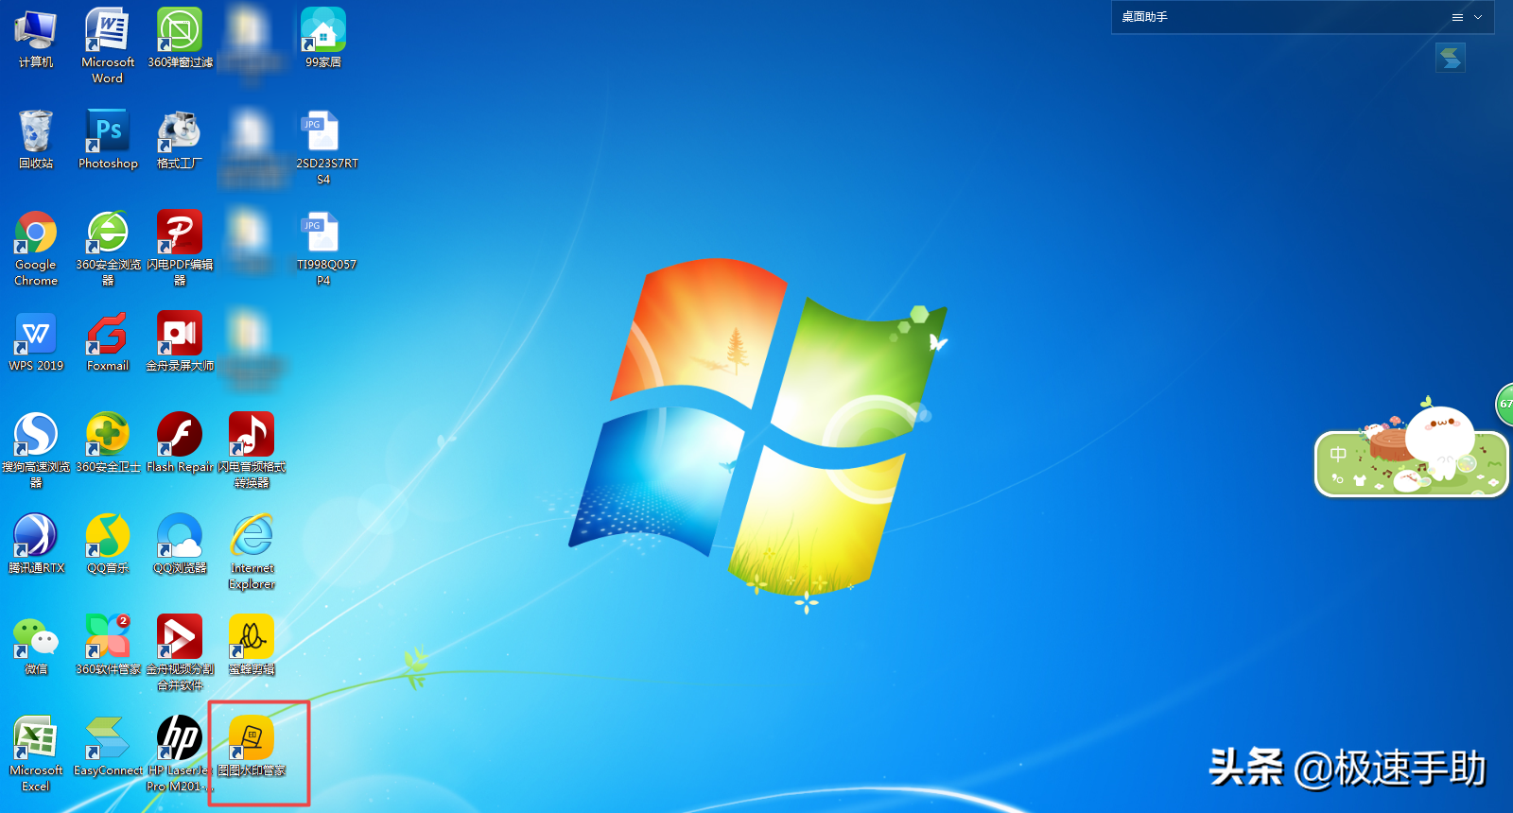Image resolution: width=1513 pixels, height=813 pixels.
Task: Expand the 桌面助手 chevron dropdown
Action: [x=1478, y=17]
